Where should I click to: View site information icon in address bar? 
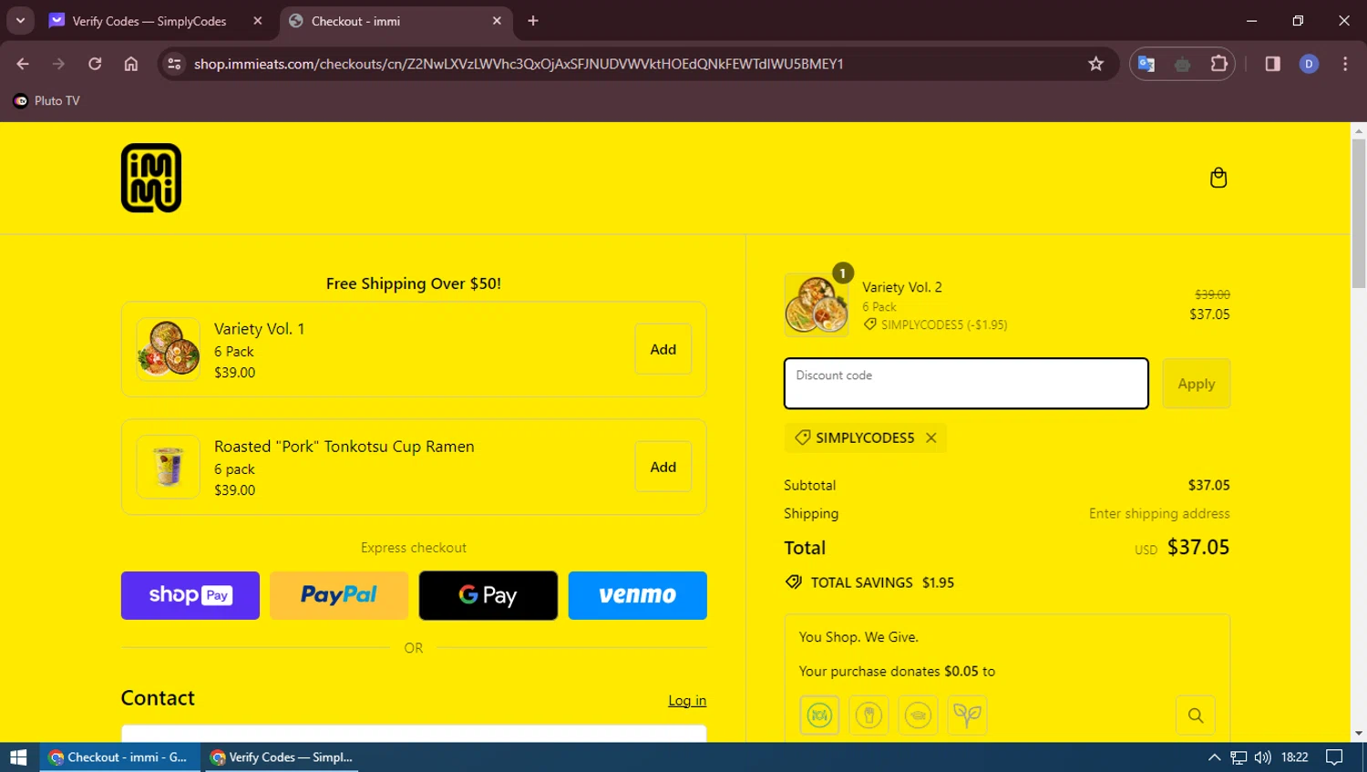click(174, 64)
